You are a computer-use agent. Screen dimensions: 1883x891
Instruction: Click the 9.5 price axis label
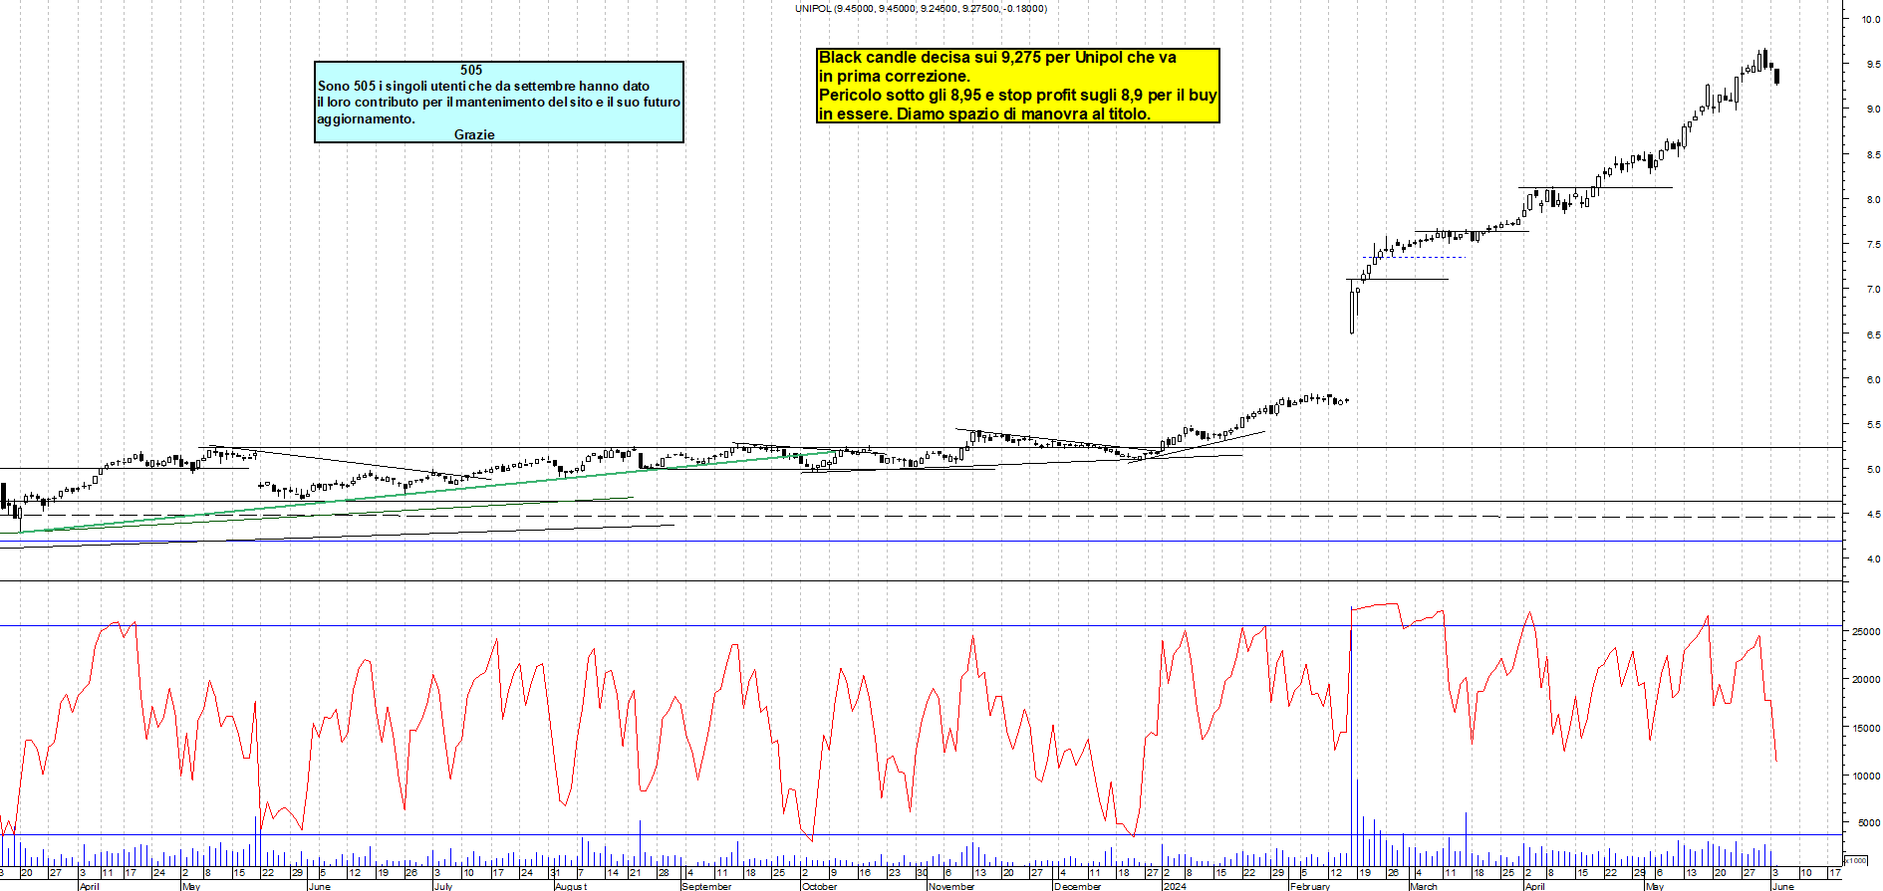(1873, 64)
